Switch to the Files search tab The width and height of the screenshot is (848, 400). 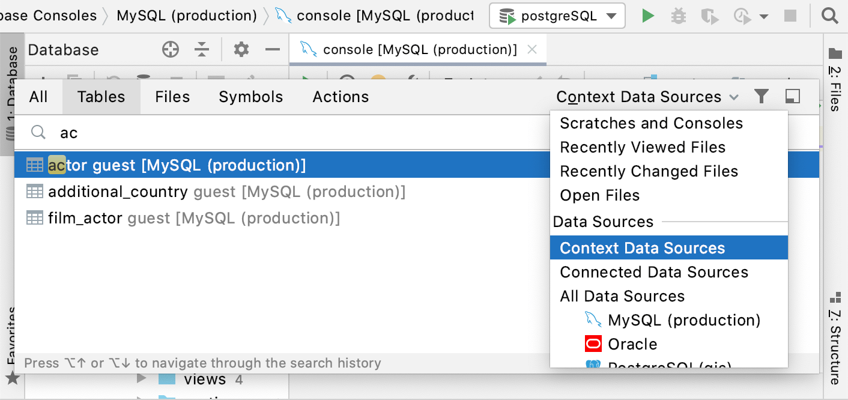coord(172,97)
